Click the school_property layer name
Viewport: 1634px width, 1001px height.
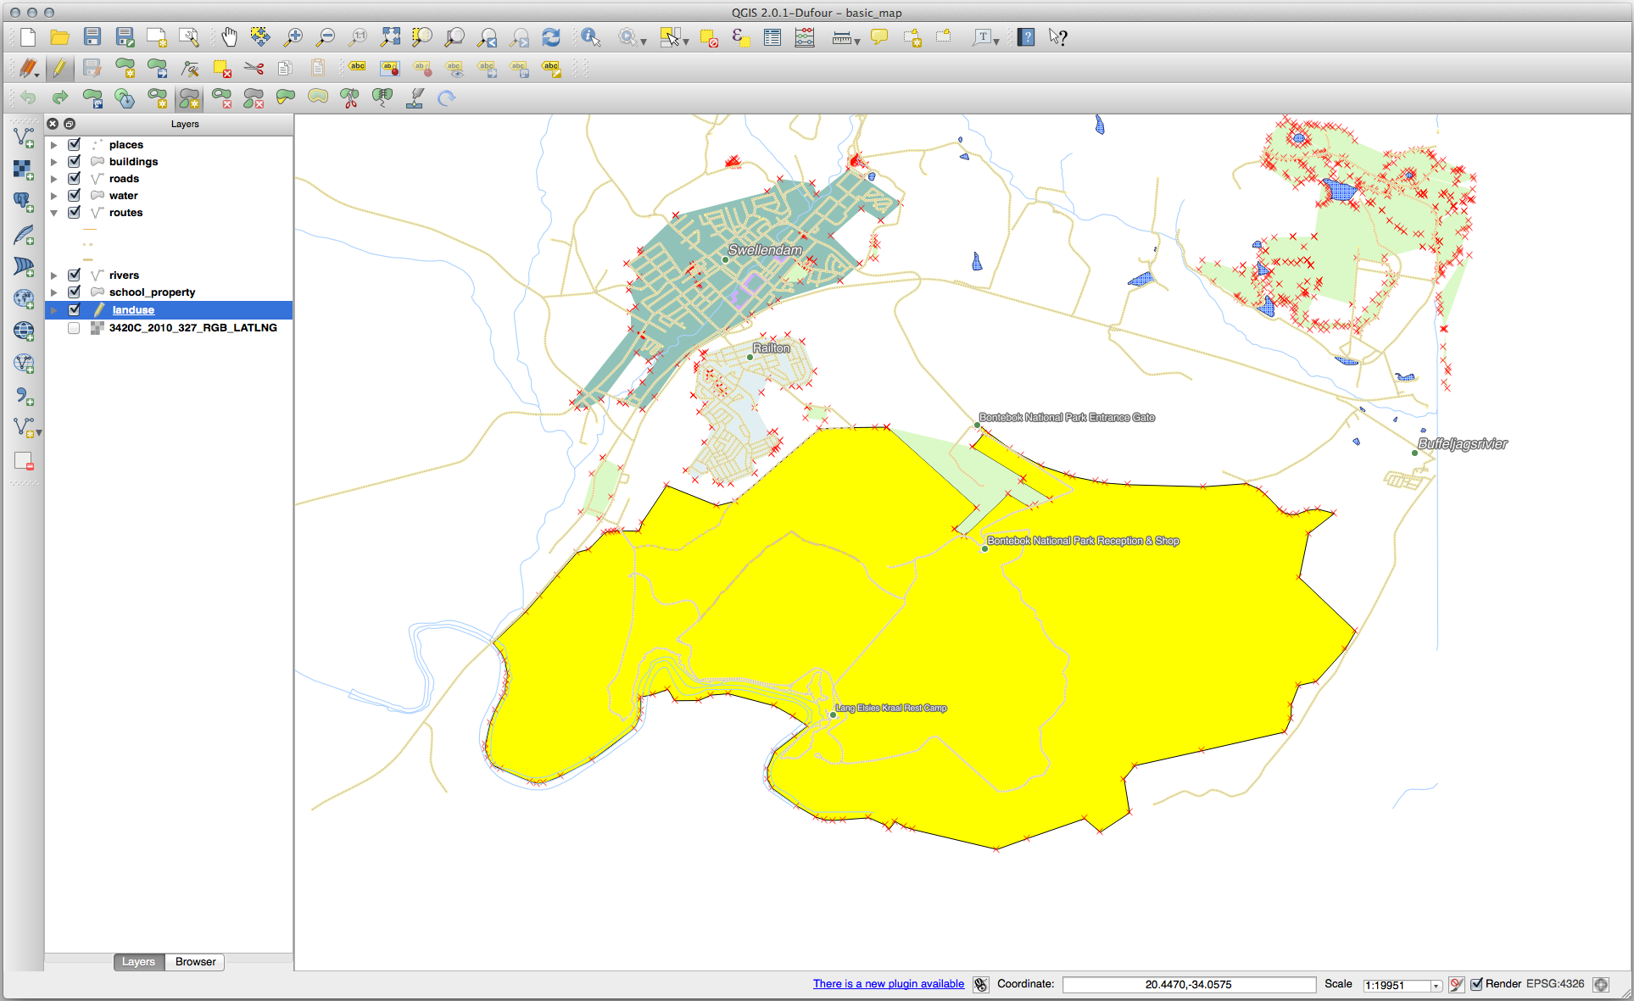pyautogui.click(x=152, y=292)
